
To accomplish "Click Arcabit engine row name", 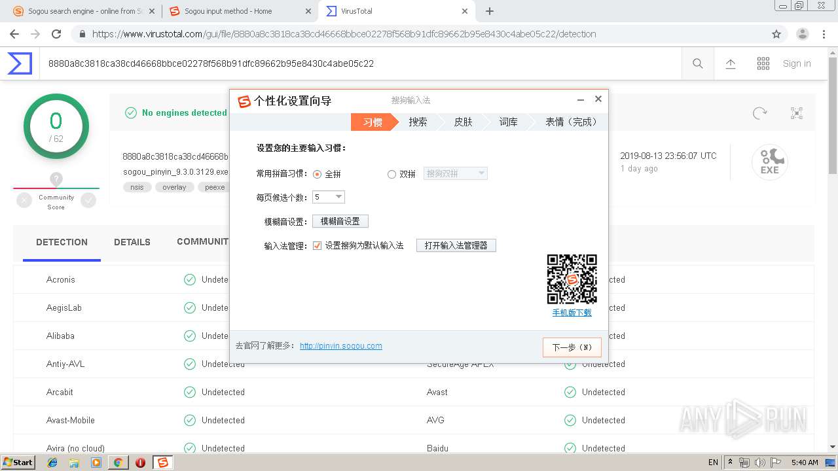I will click(60, 392).
